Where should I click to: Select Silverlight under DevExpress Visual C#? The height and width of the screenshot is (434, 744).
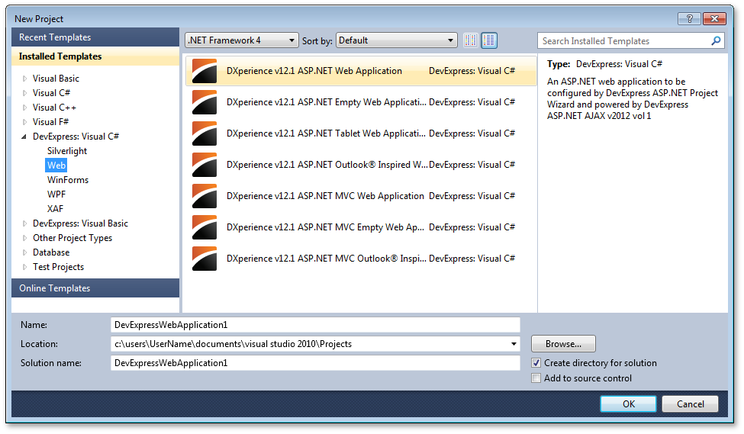[67, 151]
